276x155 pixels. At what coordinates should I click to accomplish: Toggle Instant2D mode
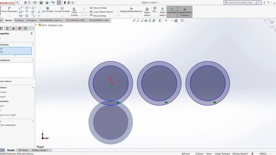[x=172, y=12]
